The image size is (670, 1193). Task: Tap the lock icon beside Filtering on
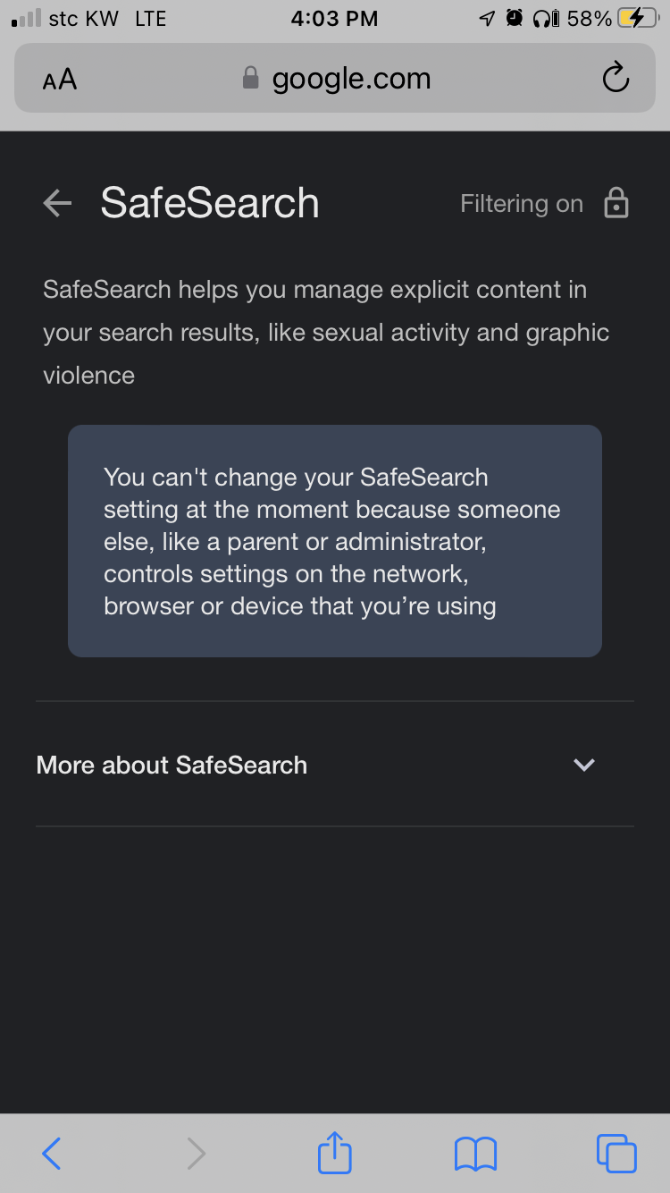(x=616, y=204)
